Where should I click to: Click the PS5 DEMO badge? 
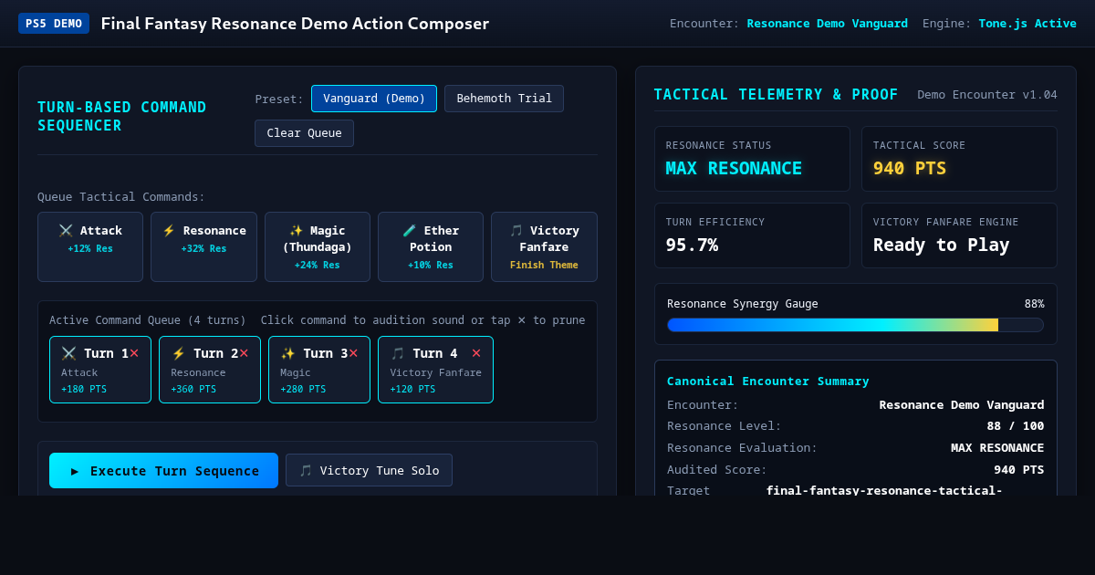(54, 24)
